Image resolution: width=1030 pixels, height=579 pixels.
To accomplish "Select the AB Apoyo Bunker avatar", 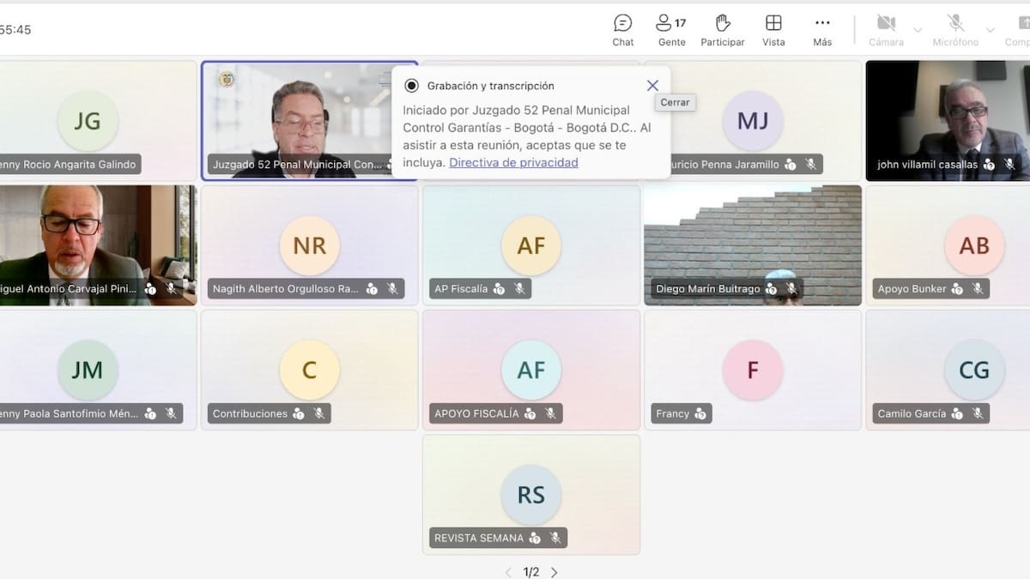I will click(974, 245).
